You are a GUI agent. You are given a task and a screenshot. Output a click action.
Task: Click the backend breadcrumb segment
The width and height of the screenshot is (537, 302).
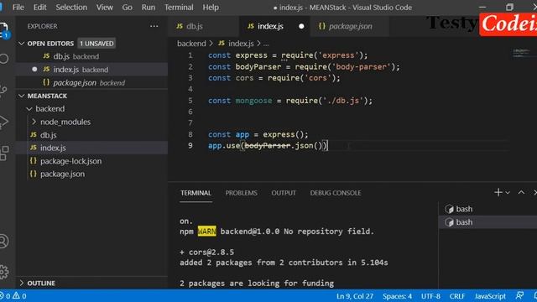191,44
